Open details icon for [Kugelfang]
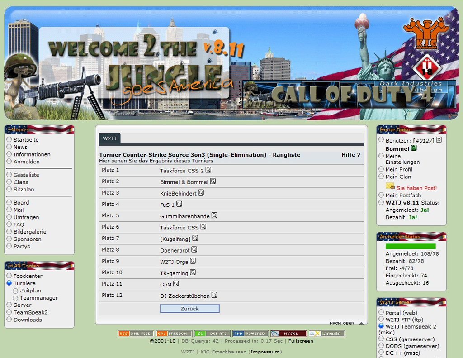 (x=195, y=238)
